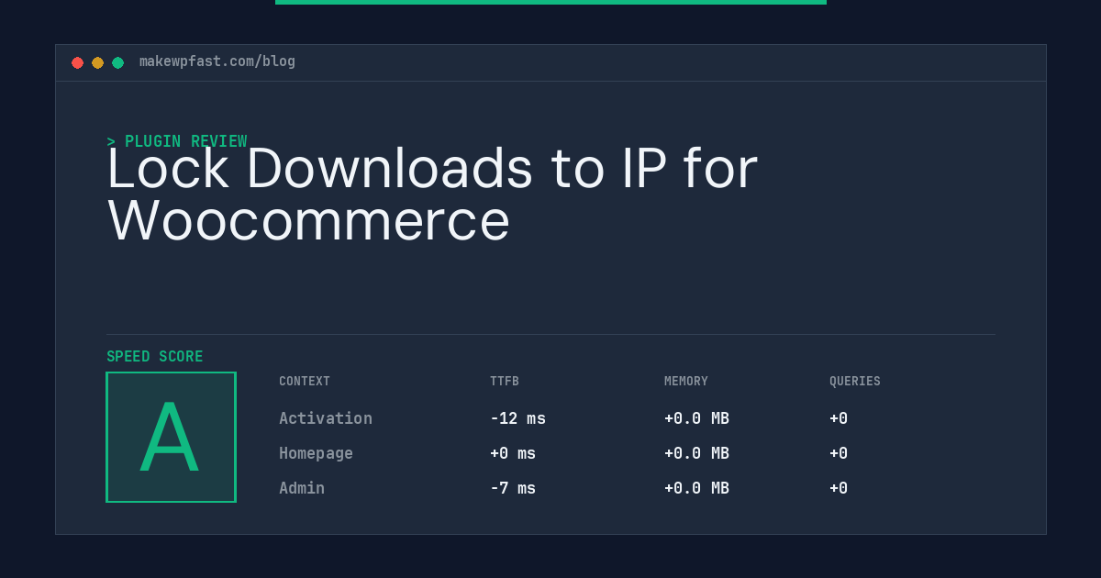Select the '> PLUGIN REVIEW' label
Screen dimensions: 1101x578
(x=177, y=141)
